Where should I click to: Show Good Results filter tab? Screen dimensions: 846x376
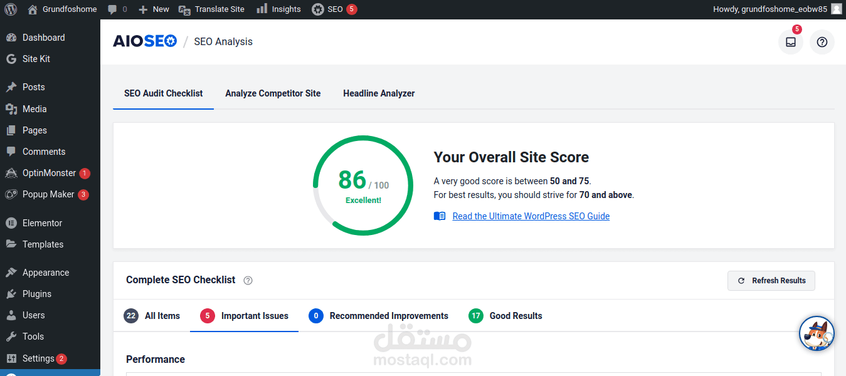point(505,316)
